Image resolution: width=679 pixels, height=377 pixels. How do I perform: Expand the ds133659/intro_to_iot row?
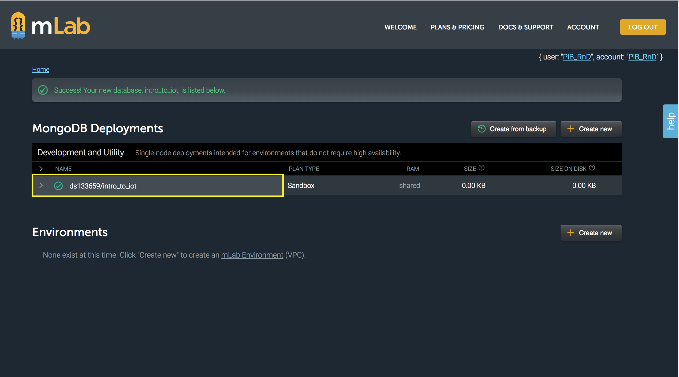tap(41, 185)
